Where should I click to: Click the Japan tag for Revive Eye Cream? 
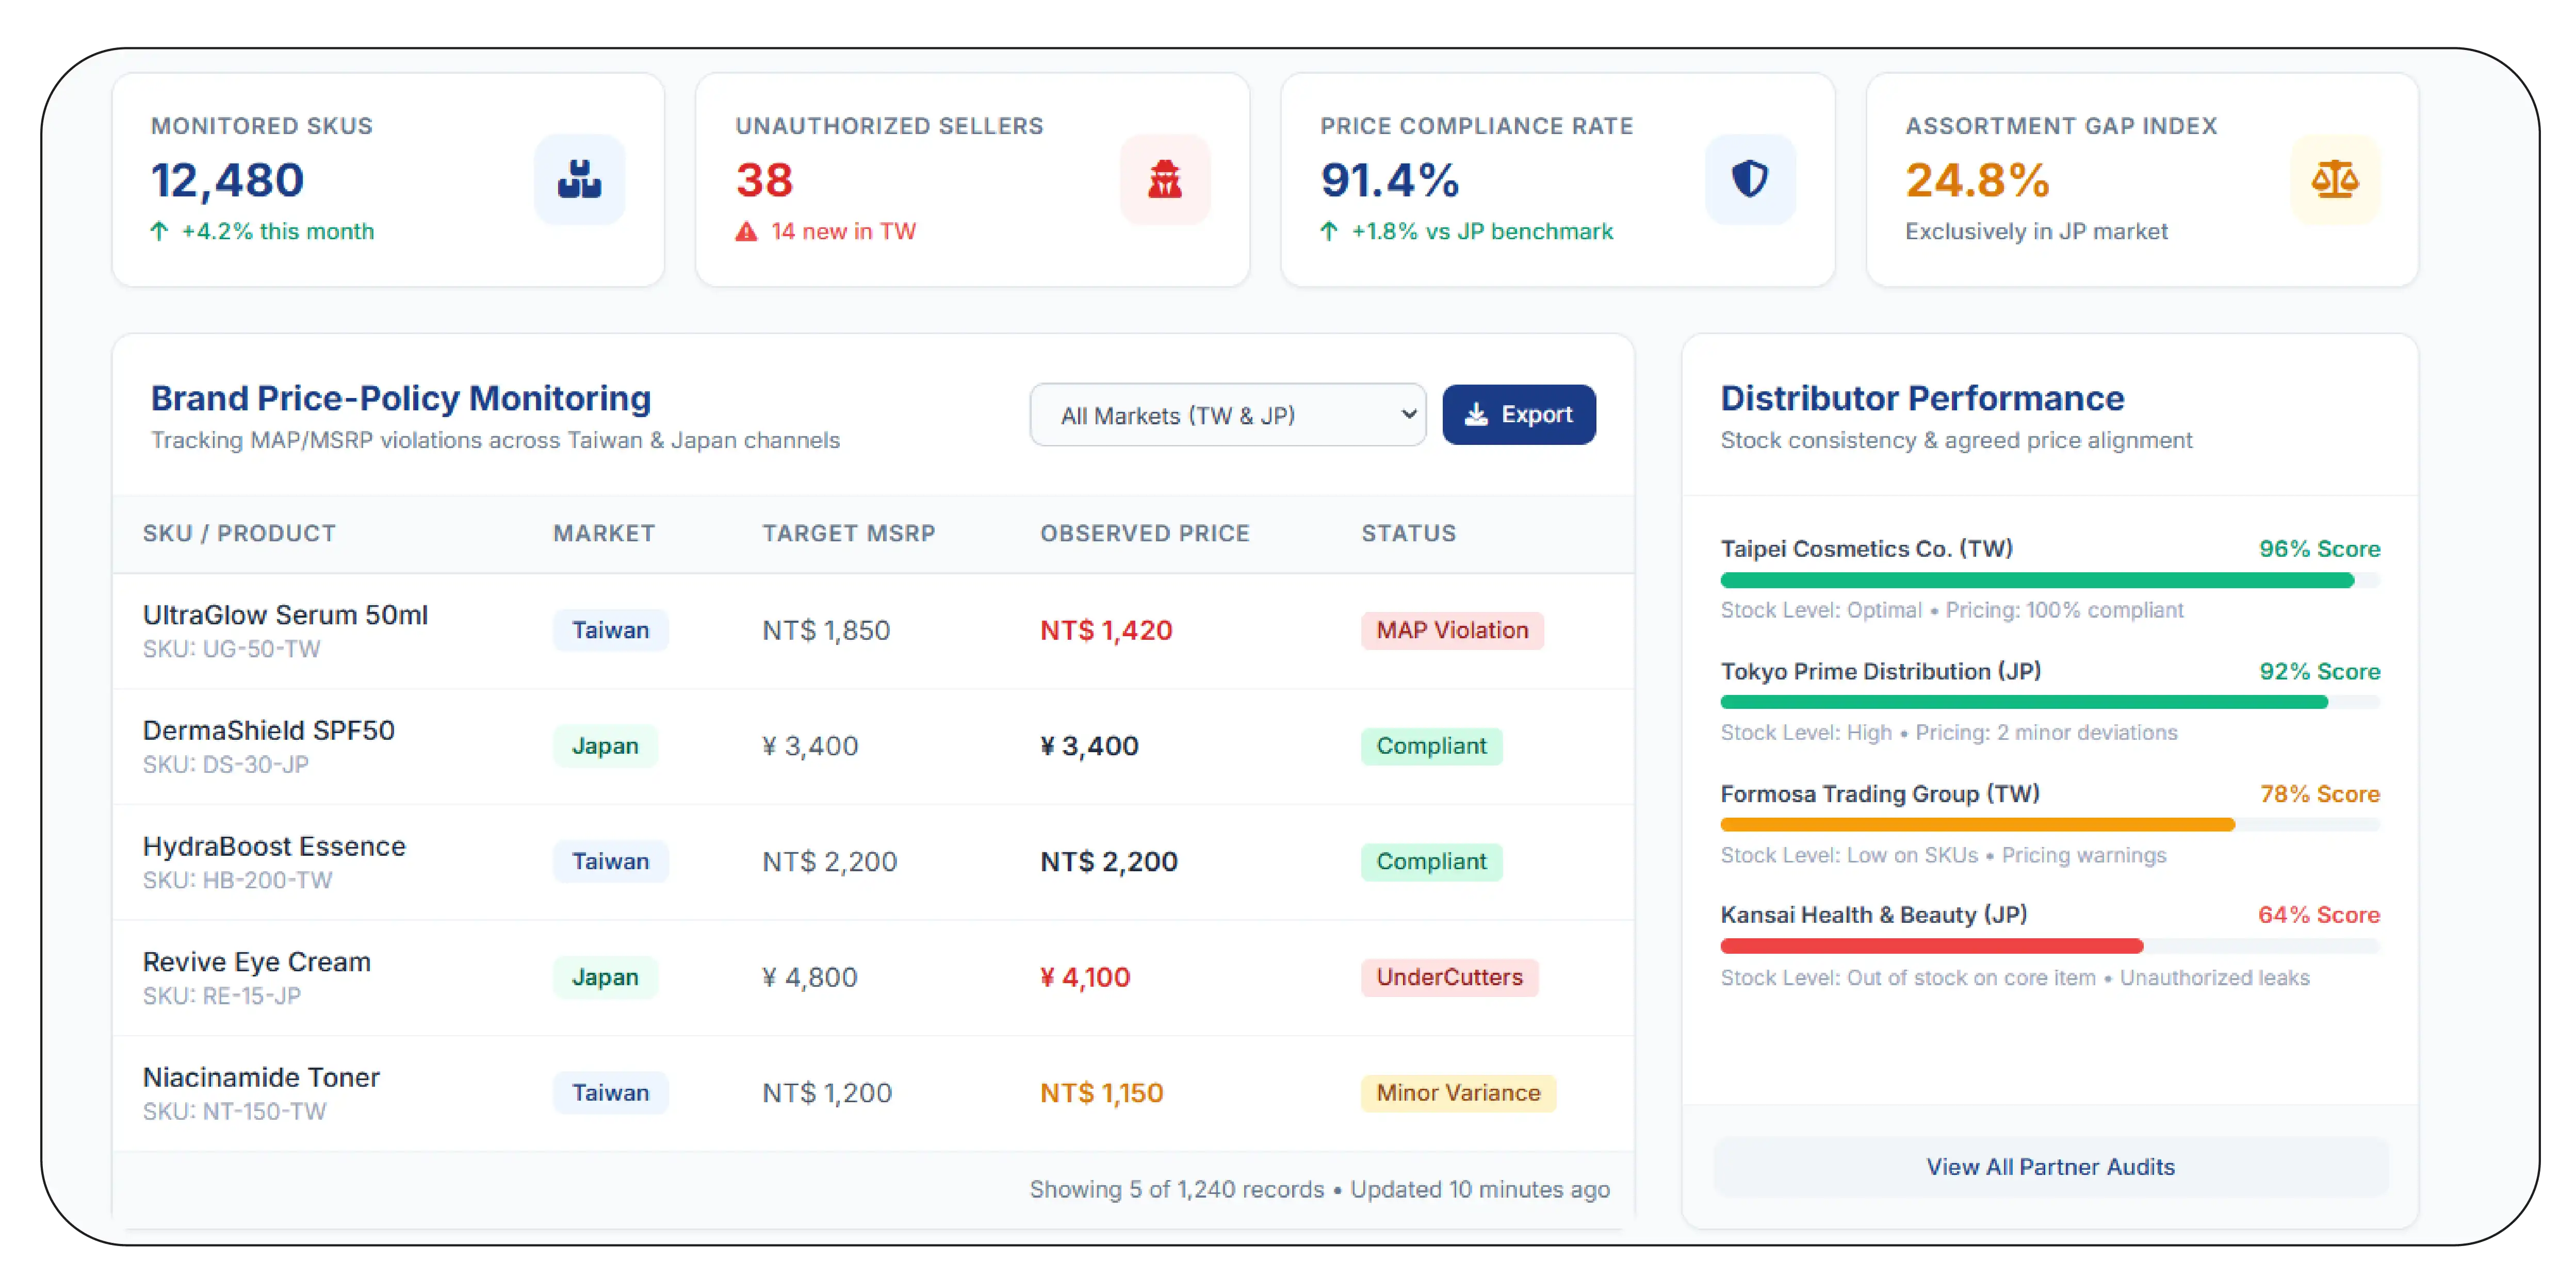click(x=605, y=977)
